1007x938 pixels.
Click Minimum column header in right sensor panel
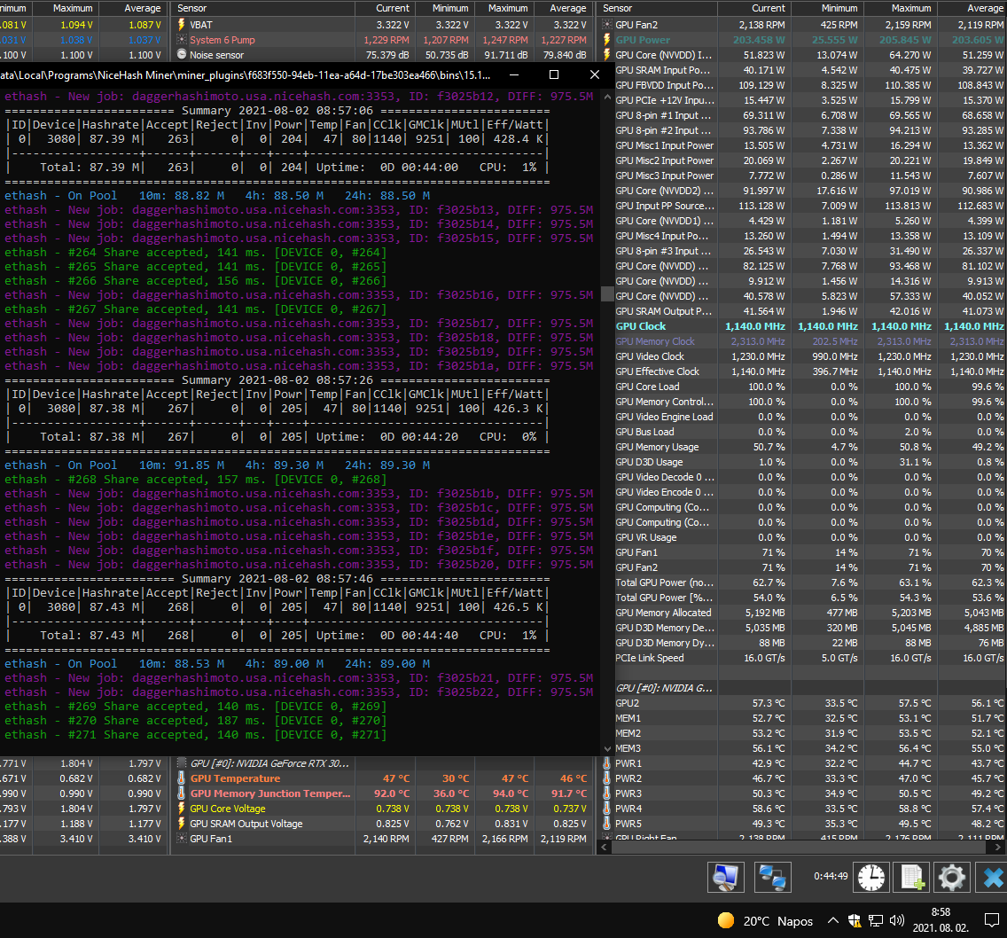[x=828, y=8]
